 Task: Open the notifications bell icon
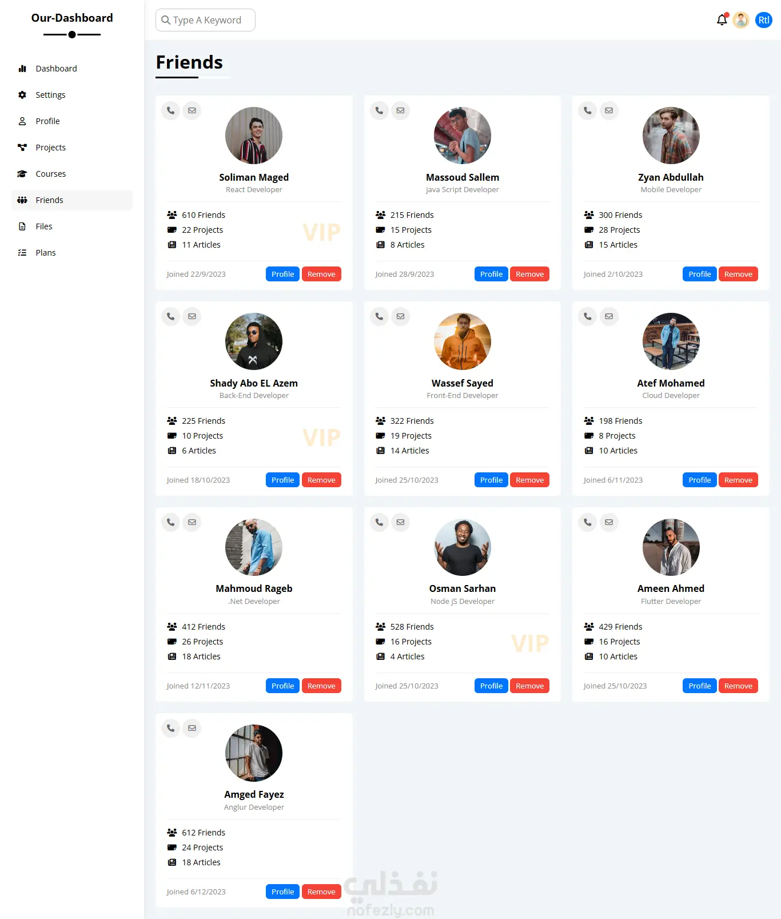click(x=722, y=20)
